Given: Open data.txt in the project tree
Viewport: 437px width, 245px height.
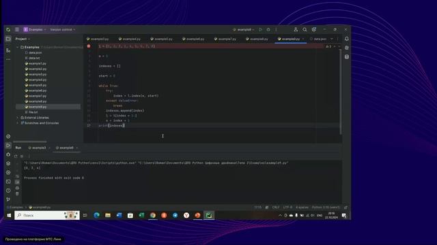Looking at the screenshot, I should coord(34,58).
